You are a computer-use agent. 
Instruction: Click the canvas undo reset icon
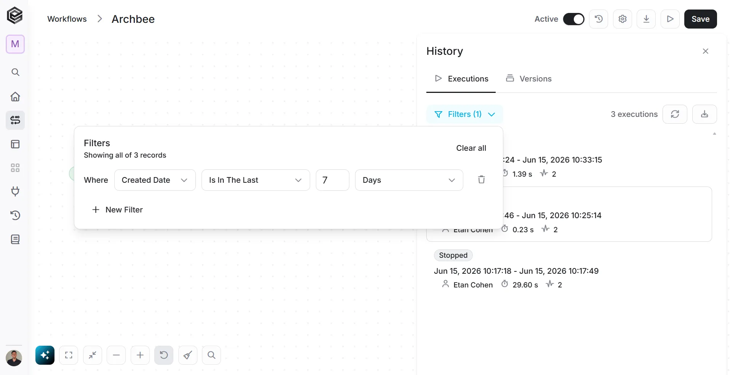(164, 355)
